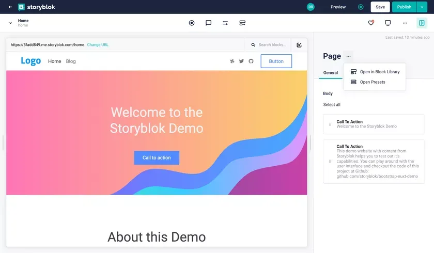Click the outlined Button in navbar
Image resolution: width=434 pixels, height=253 pixels.
[x=276, y=61]
